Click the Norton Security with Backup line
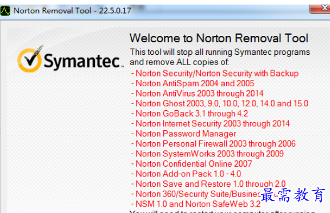Image resolution: width=330 pixels, height=213 pixels. pos(215,74)
